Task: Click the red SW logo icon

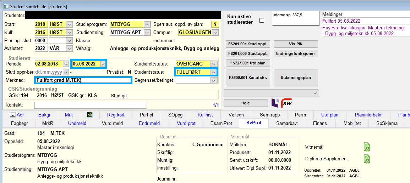Action: point(286,103)
